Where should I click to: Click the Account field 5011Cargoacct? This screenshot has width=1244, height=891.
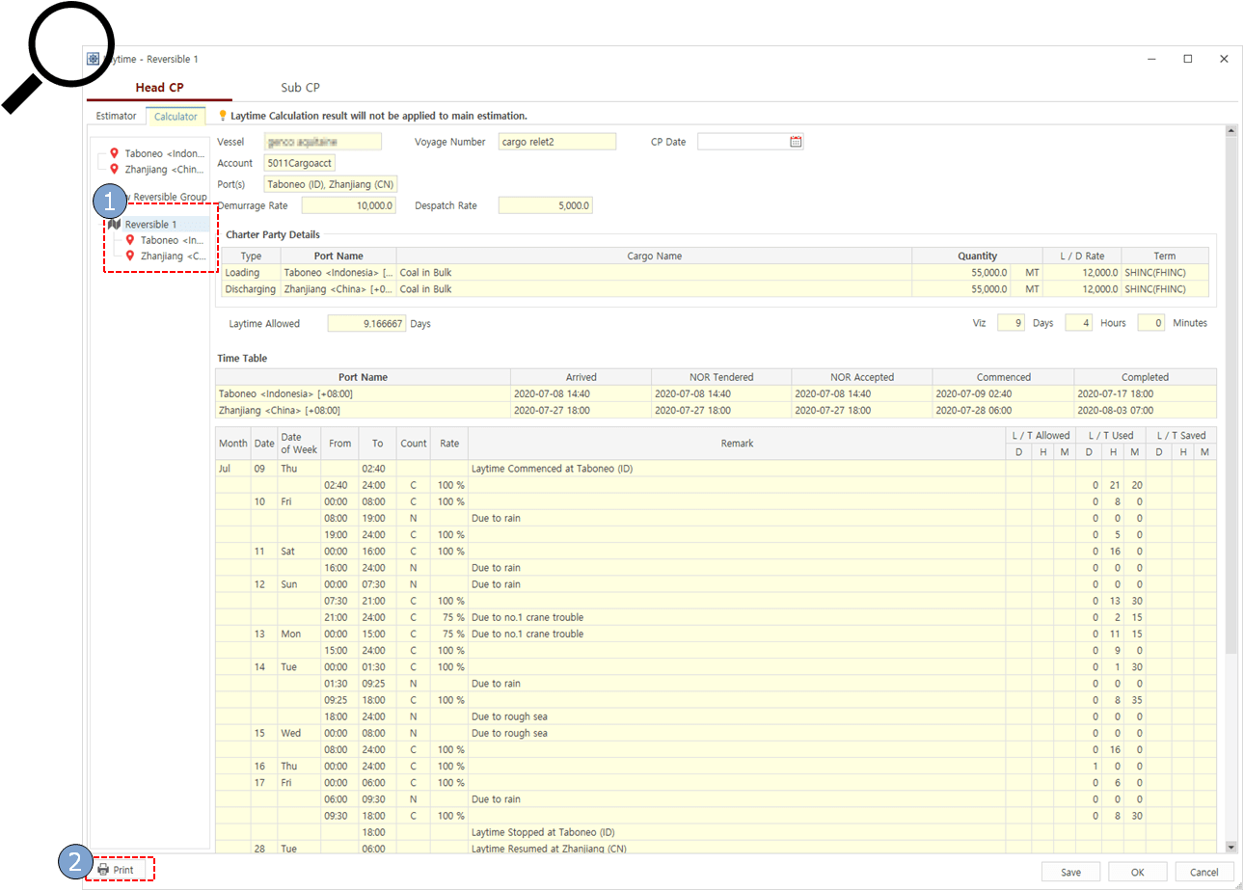pyautogui.click(x=300, y=163)
